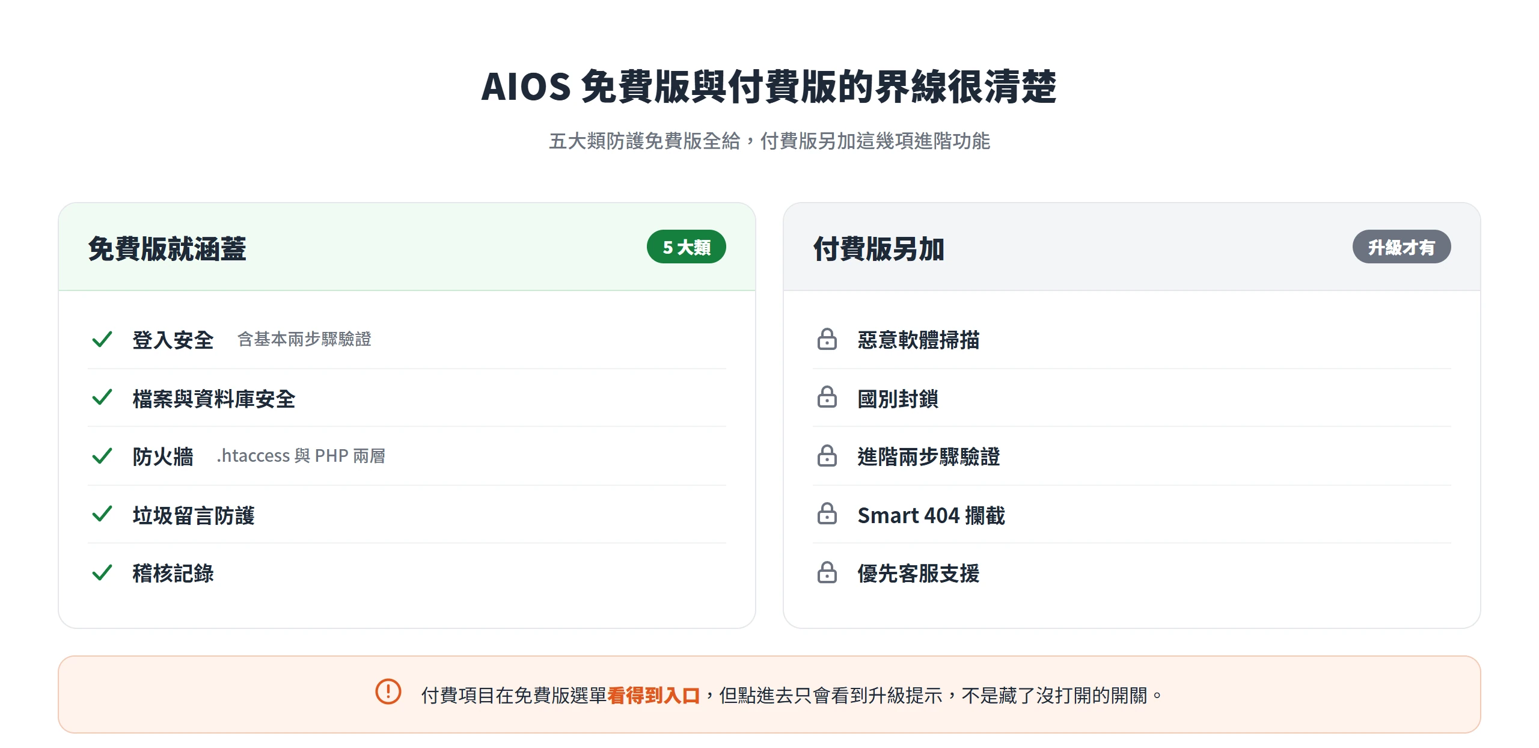Click the 付費版另加 card heading

(x=879, y=248)
